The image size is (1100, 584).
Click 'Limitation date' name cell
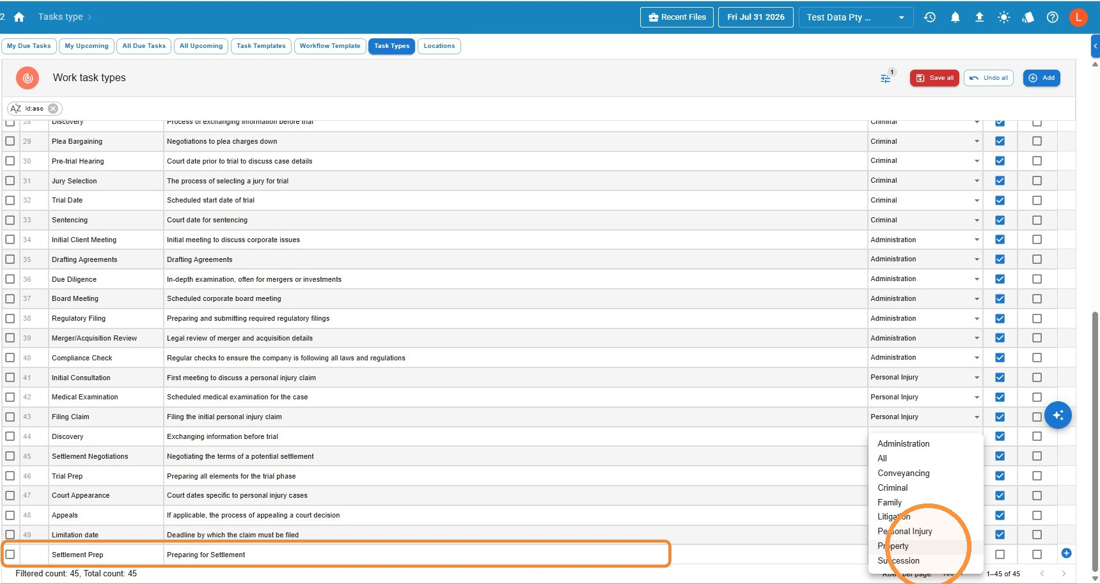tap(106, 535)
